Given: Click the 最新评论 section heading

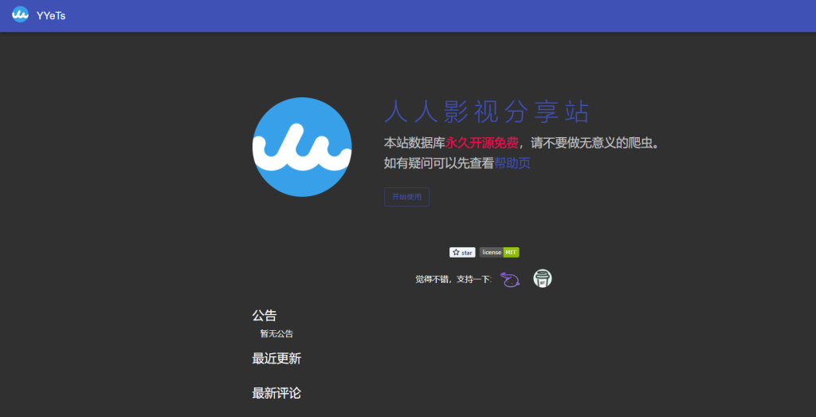Looking at the screenshot, I should [x=277, y=393].
